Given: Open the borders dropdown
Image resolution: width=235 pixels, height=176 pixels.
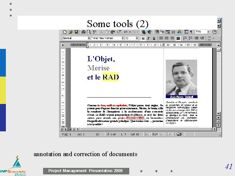Looking at the screenshot, I should [x=213, y=38].
